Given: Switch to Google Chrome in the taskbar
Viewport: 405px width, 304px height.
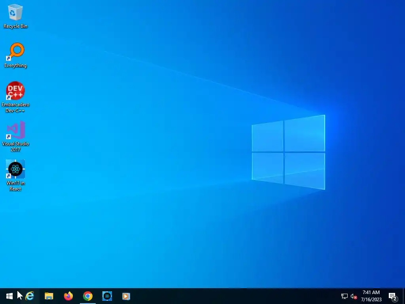Looking at the screenshot, I should pyautogui.click(x=88, y=296).
